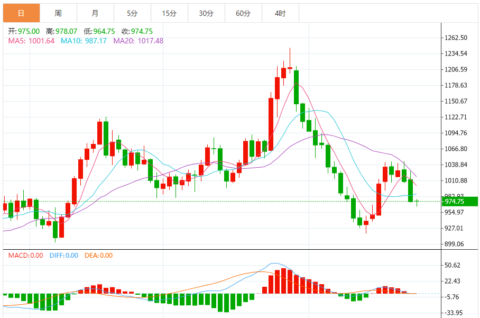Click the 1234.54 price axis label

pos(456,53)
